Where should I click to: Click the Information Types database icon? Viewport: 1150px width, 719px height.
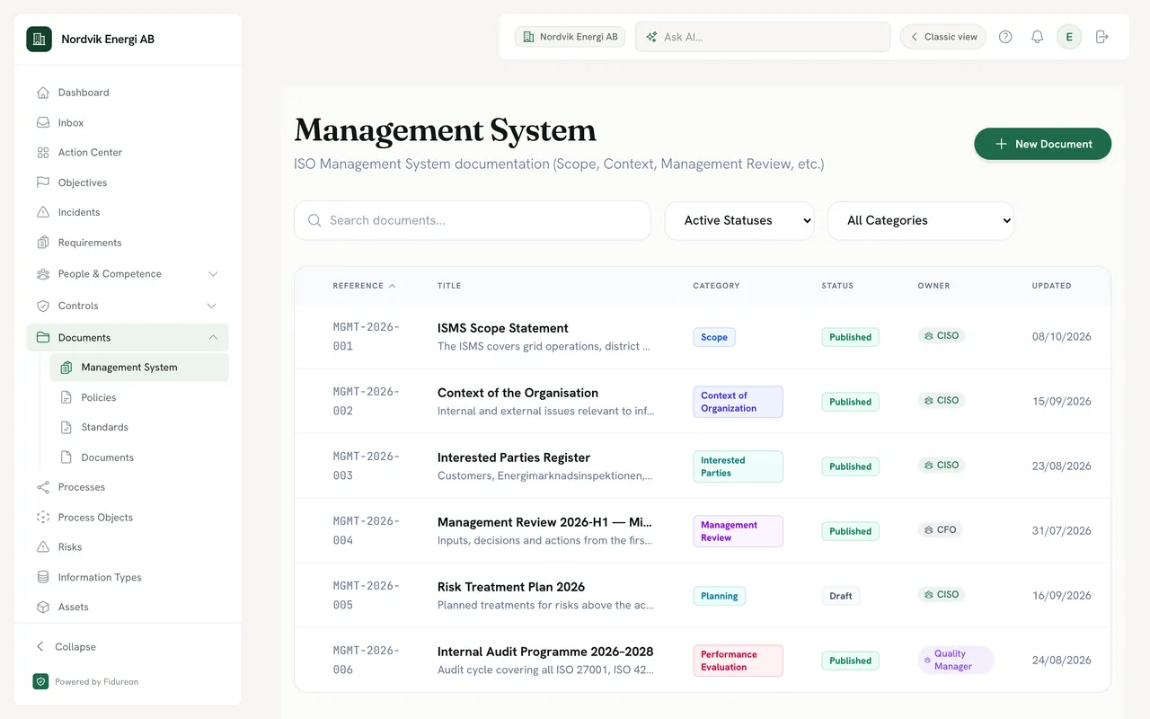[43, 577]
